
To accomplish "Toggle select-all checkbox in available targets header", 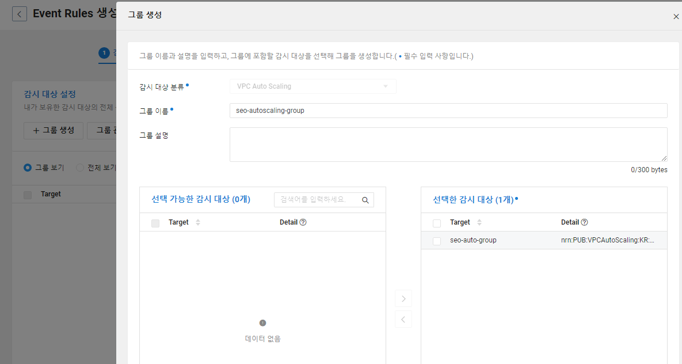I will [x=155, y=223].
